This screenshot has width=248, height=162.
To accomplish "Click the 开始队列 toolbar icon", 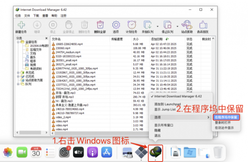I will [147, 26].
